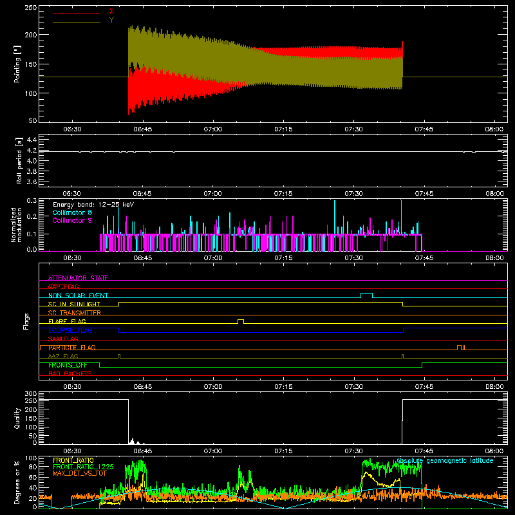Click the FLARE_FLAG pulse near 07:06
The image size is (515, 515).
[x=241, y=321]
